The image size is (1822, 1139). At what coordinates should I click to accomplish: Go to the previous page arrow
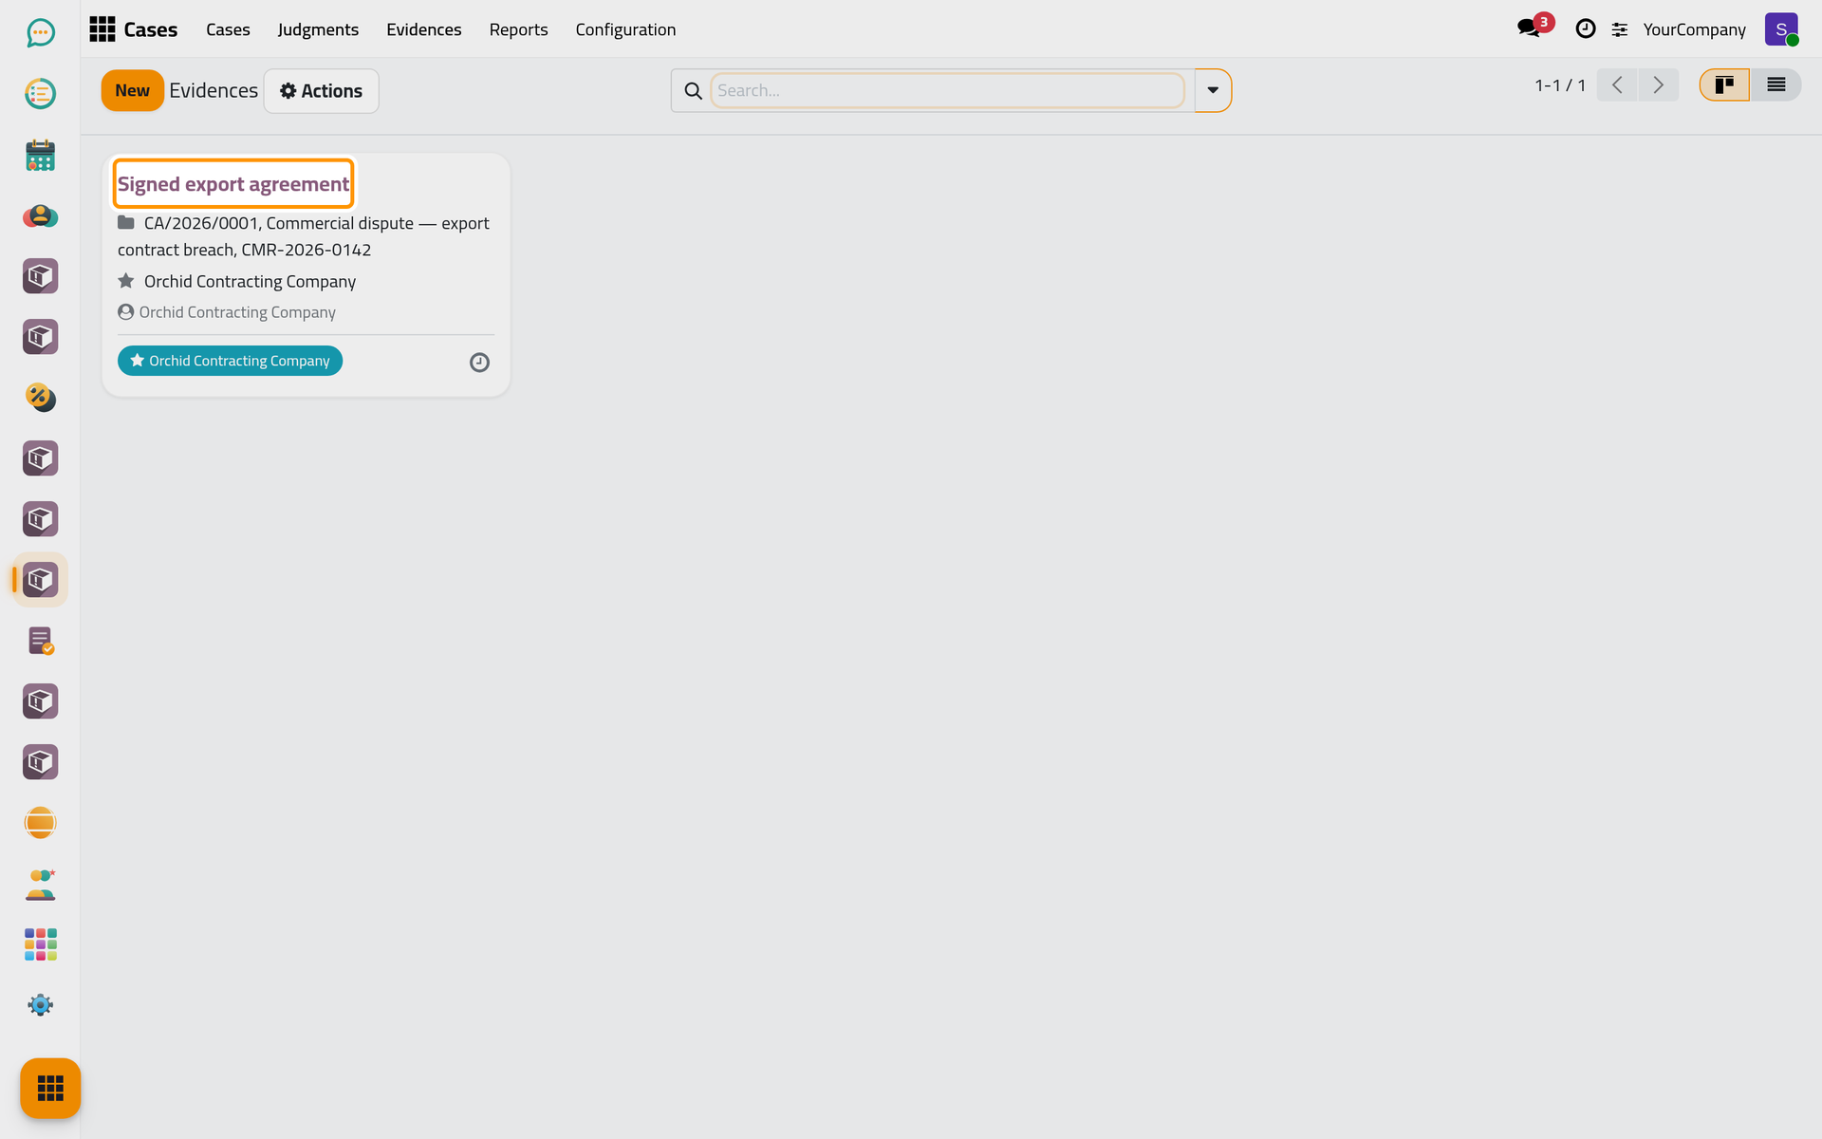pos(1617,85)
